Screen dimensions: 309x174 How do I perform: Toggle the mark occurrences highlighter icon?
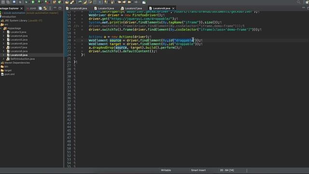[x=85, y=2]
